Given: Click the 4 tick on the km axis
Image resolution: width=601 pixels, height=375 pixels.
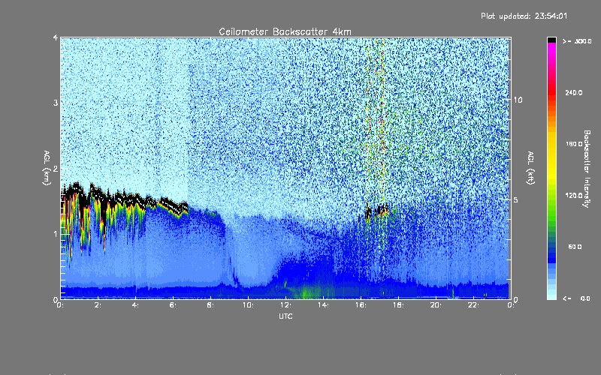Looking at the screenshot, I should [56, 37].
